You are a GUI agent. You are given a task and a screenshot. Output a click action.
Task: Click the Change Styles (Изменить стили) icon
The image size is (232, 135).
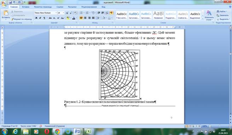click(209, 15)
